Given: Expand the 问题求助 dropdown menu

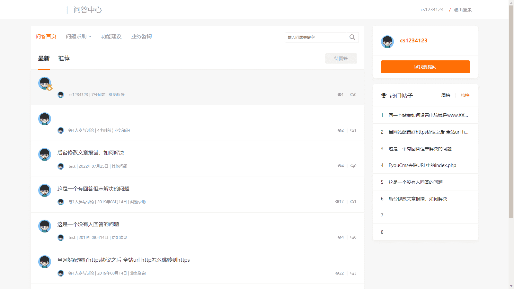Looking at the screenshot, I should point(79,37).
